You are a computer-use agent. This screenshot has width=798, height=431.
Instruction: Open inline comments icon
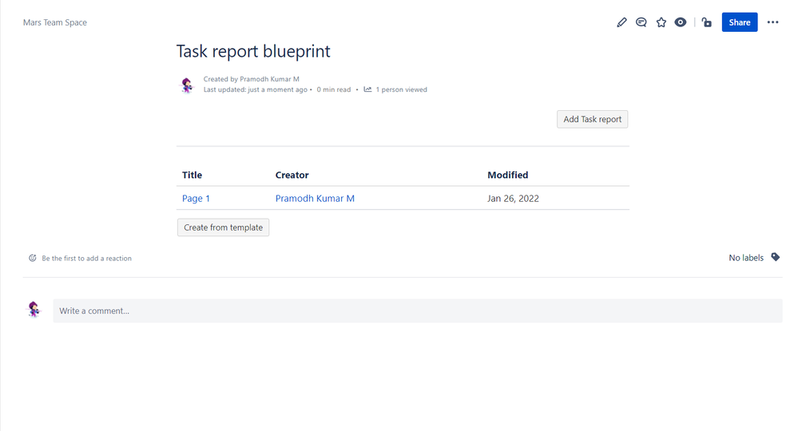[x=641, y=22]
